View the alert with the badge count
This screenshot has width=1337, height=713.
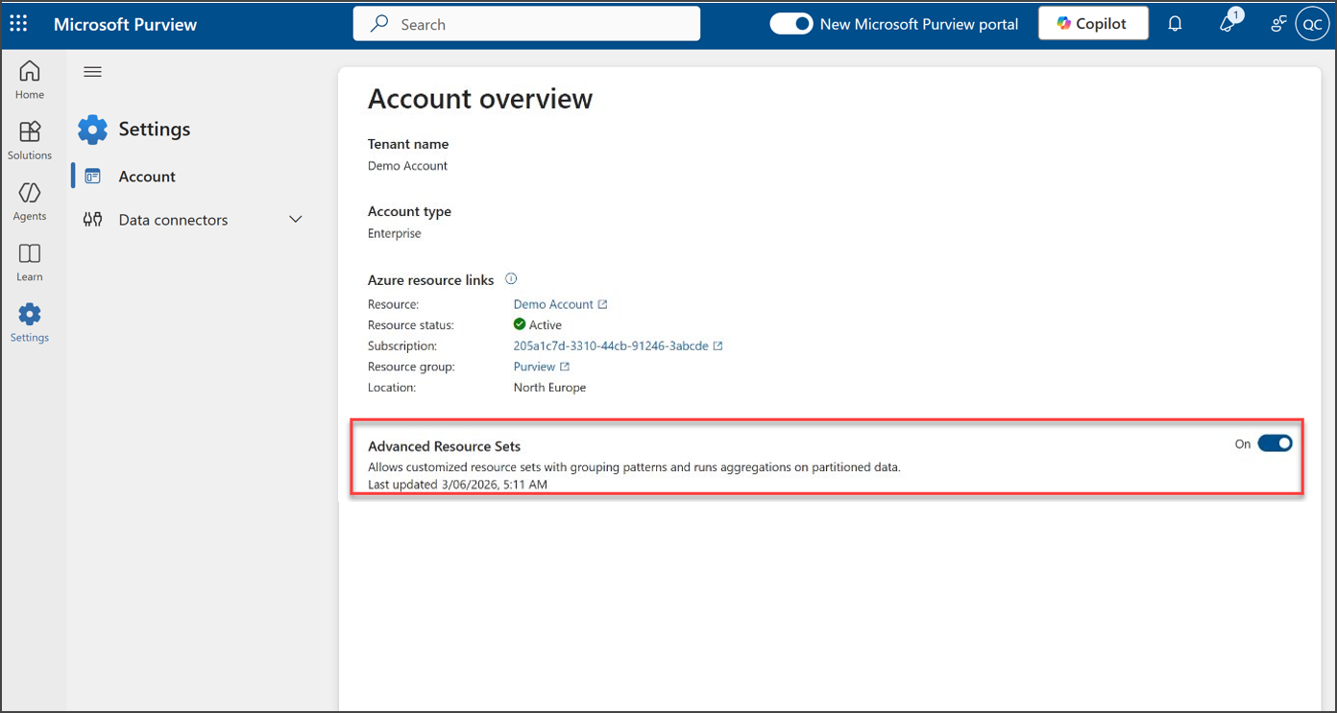tap(1227, 23)
